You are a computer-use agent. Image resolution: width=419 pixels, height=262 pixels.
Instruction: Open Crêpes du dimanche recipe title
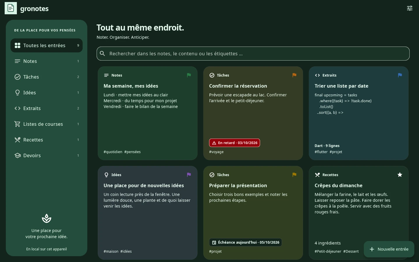338,185
